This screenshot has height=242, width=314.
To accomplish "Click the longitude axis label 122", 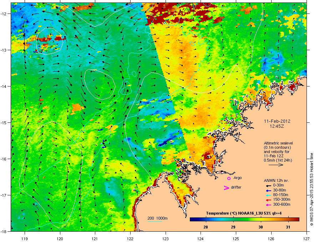I will [130, 238].
